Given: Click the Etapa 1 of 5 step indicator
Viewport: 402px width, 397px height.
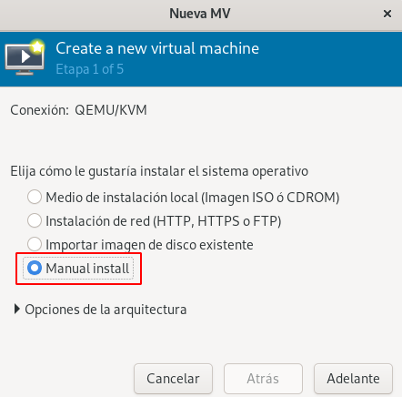Looking at the screenshot, I should click(90, 69).
